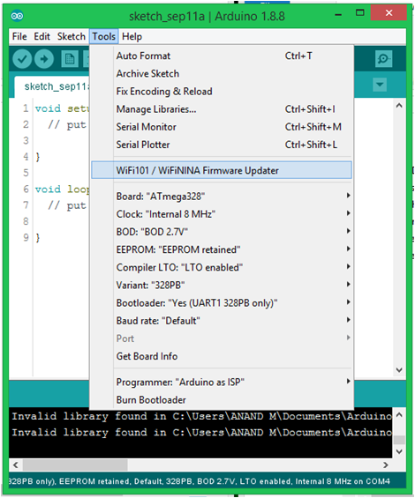The width and height of the screenshot is (415, 498).
Task: Open the File menu
Action: click(x=19, y=36)
